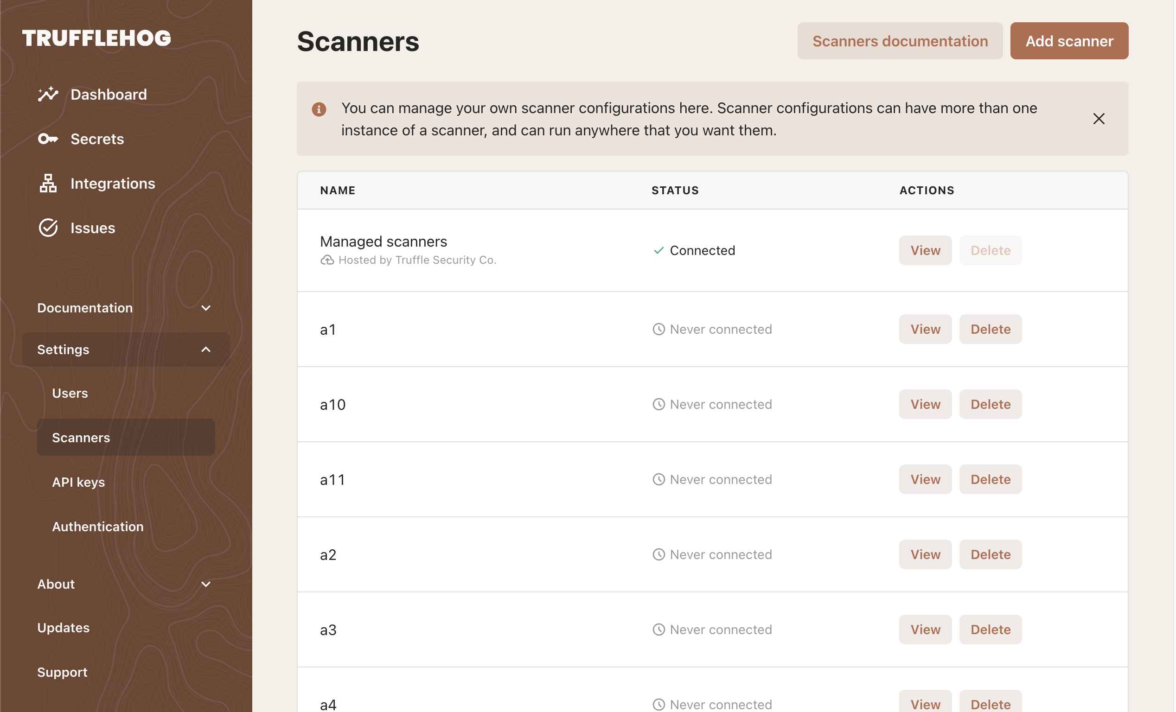The height and width of the screenshot is (712, 1176).
Task: View the Managed scanners configuration
Action: pyautogui.click(x=925, y=249)
